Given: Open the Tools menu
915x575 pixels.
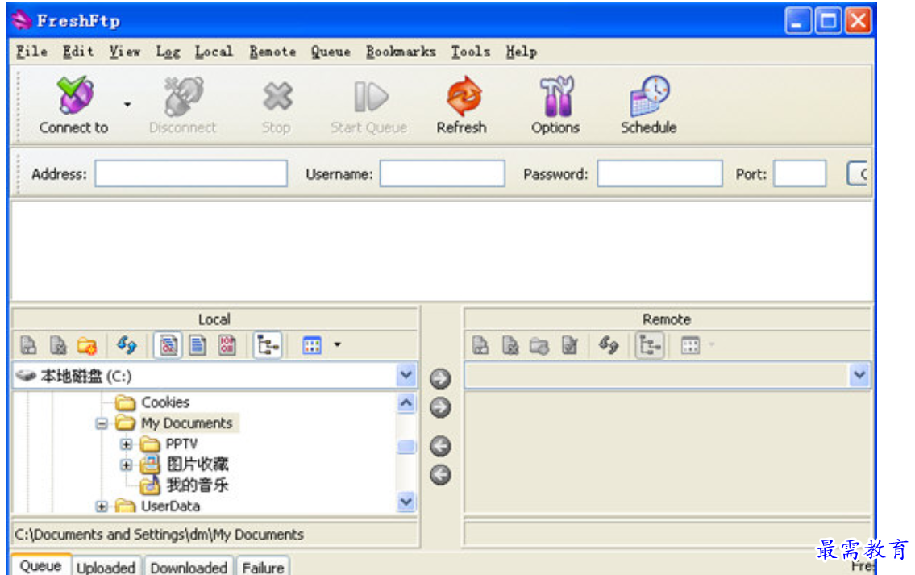Looking at the screenshot, I should [470, 52].
